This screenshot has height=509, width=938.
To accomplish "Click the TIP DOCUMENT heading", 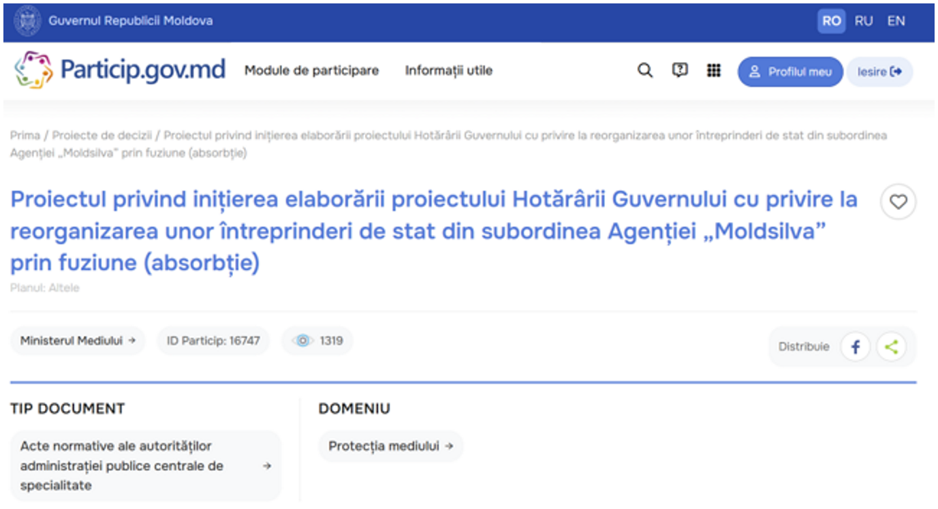I will pyautogui.click(x=67, y=409).
